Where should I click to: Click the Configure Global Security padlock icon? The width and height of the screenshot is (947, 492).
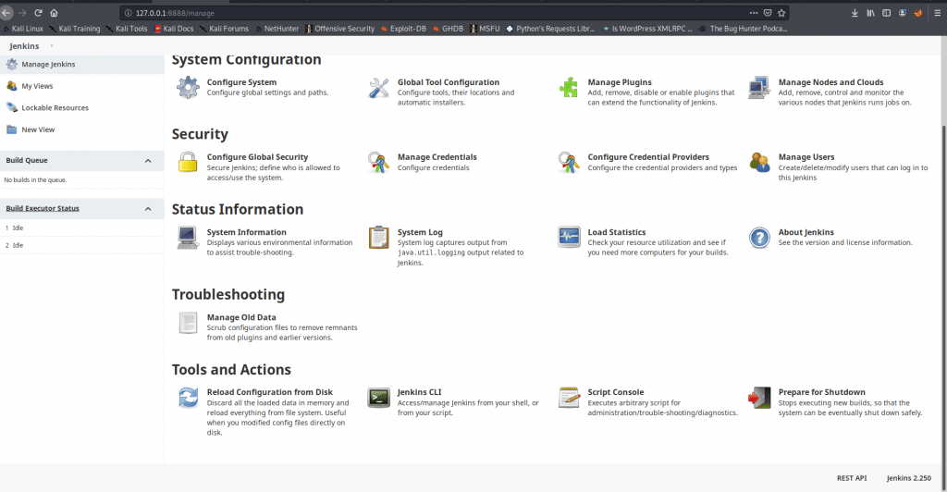(188, 163)
